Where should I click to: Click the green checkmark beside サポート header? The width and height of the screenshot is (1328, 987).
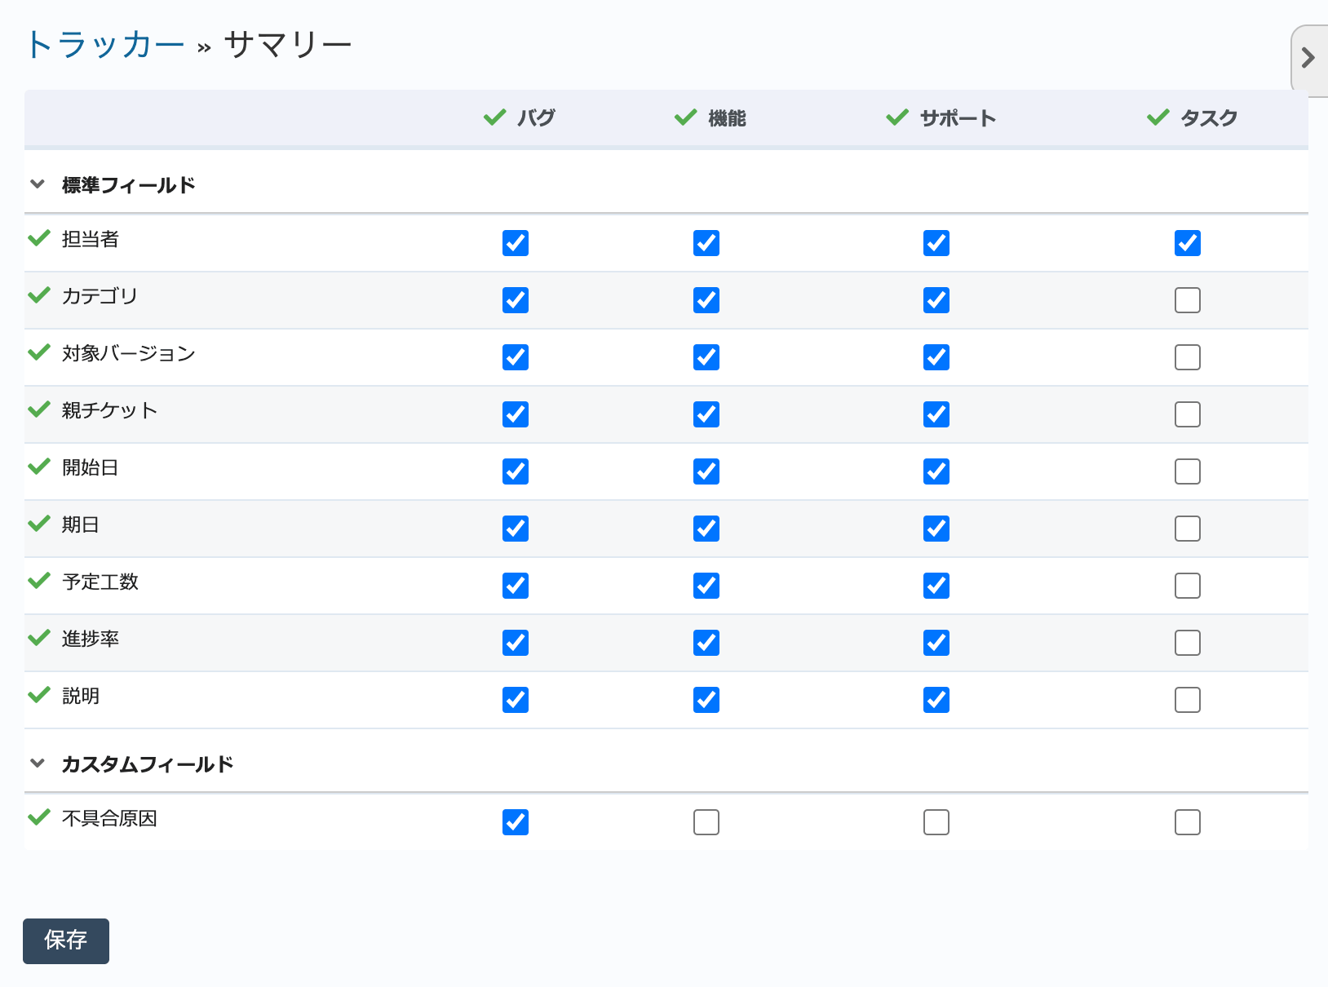click(x=897, y=117)
